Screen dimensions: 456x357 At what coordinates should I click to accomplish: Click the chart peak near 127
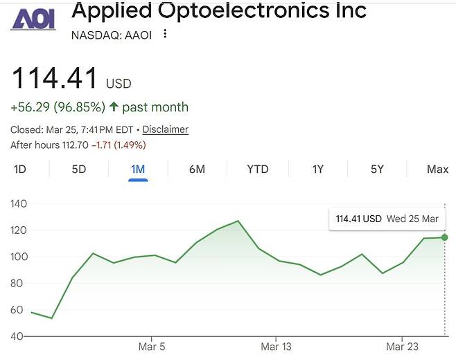coord(238,221)
